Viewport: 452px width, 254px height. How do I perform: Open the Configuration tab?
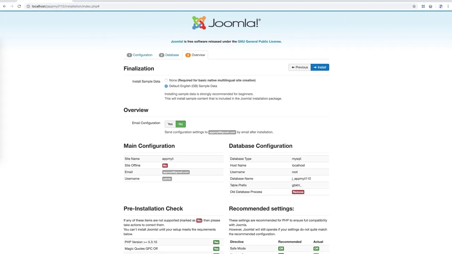[x=139, y=55]
